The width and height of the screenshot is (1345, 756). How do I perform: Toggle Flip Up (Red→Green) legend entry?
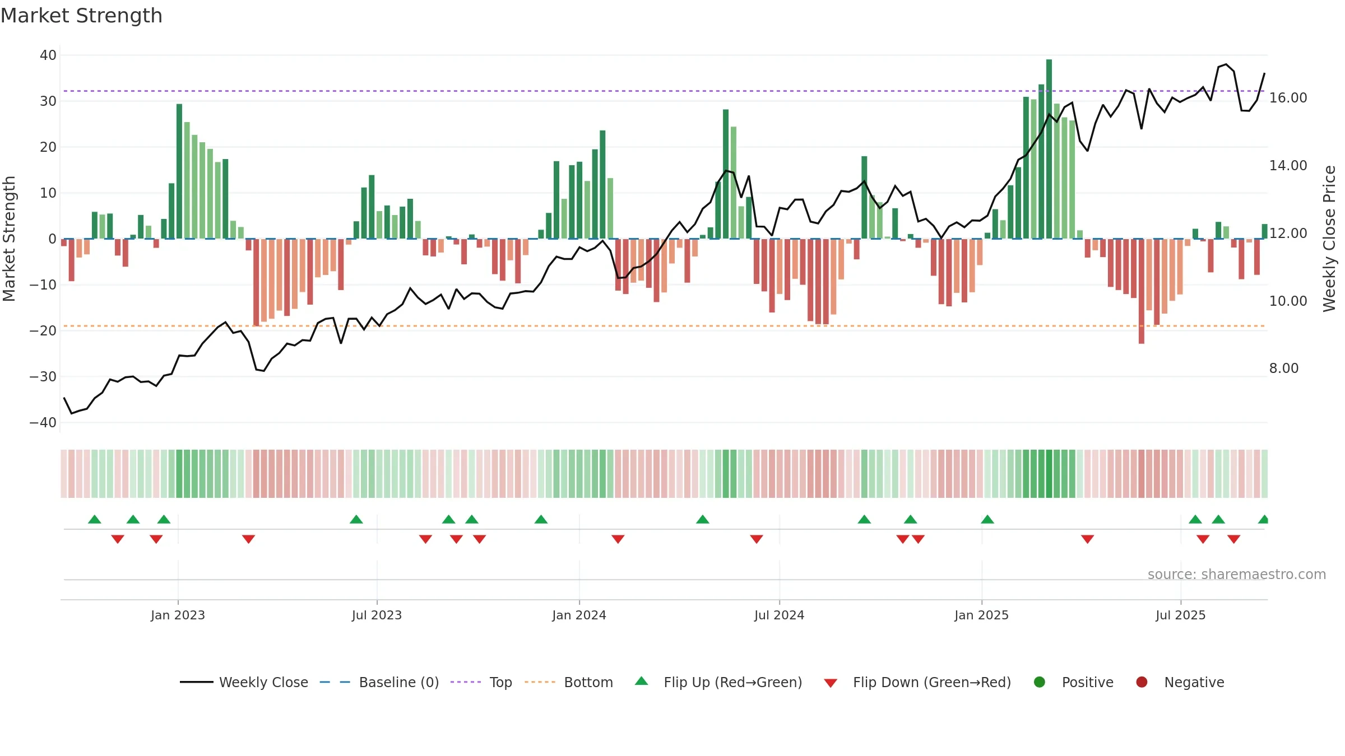(x=718, y=682)
